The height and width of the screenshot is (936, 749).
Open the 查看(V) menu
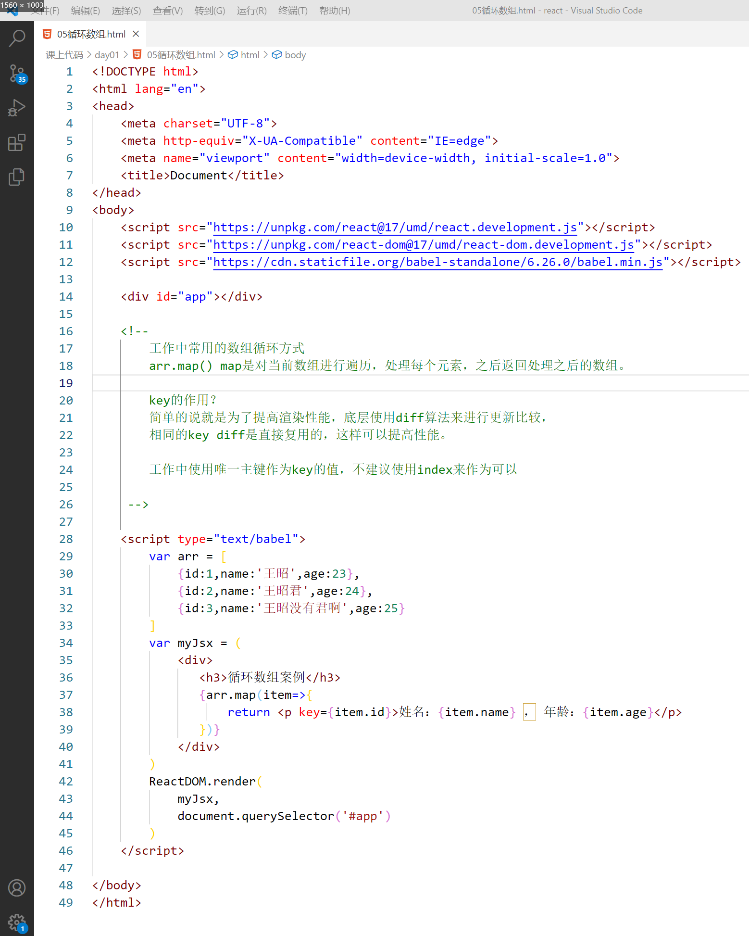[x=168, y=11]
